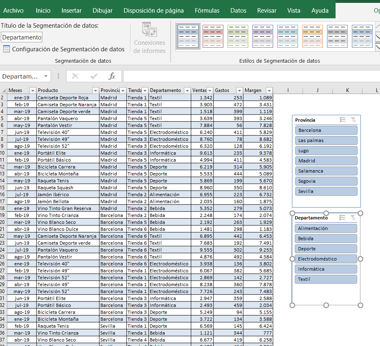Viewport: 380px width, 346px height.
Task: Edit the slicer title field Departamento
Action: click(x=22, y=37)
